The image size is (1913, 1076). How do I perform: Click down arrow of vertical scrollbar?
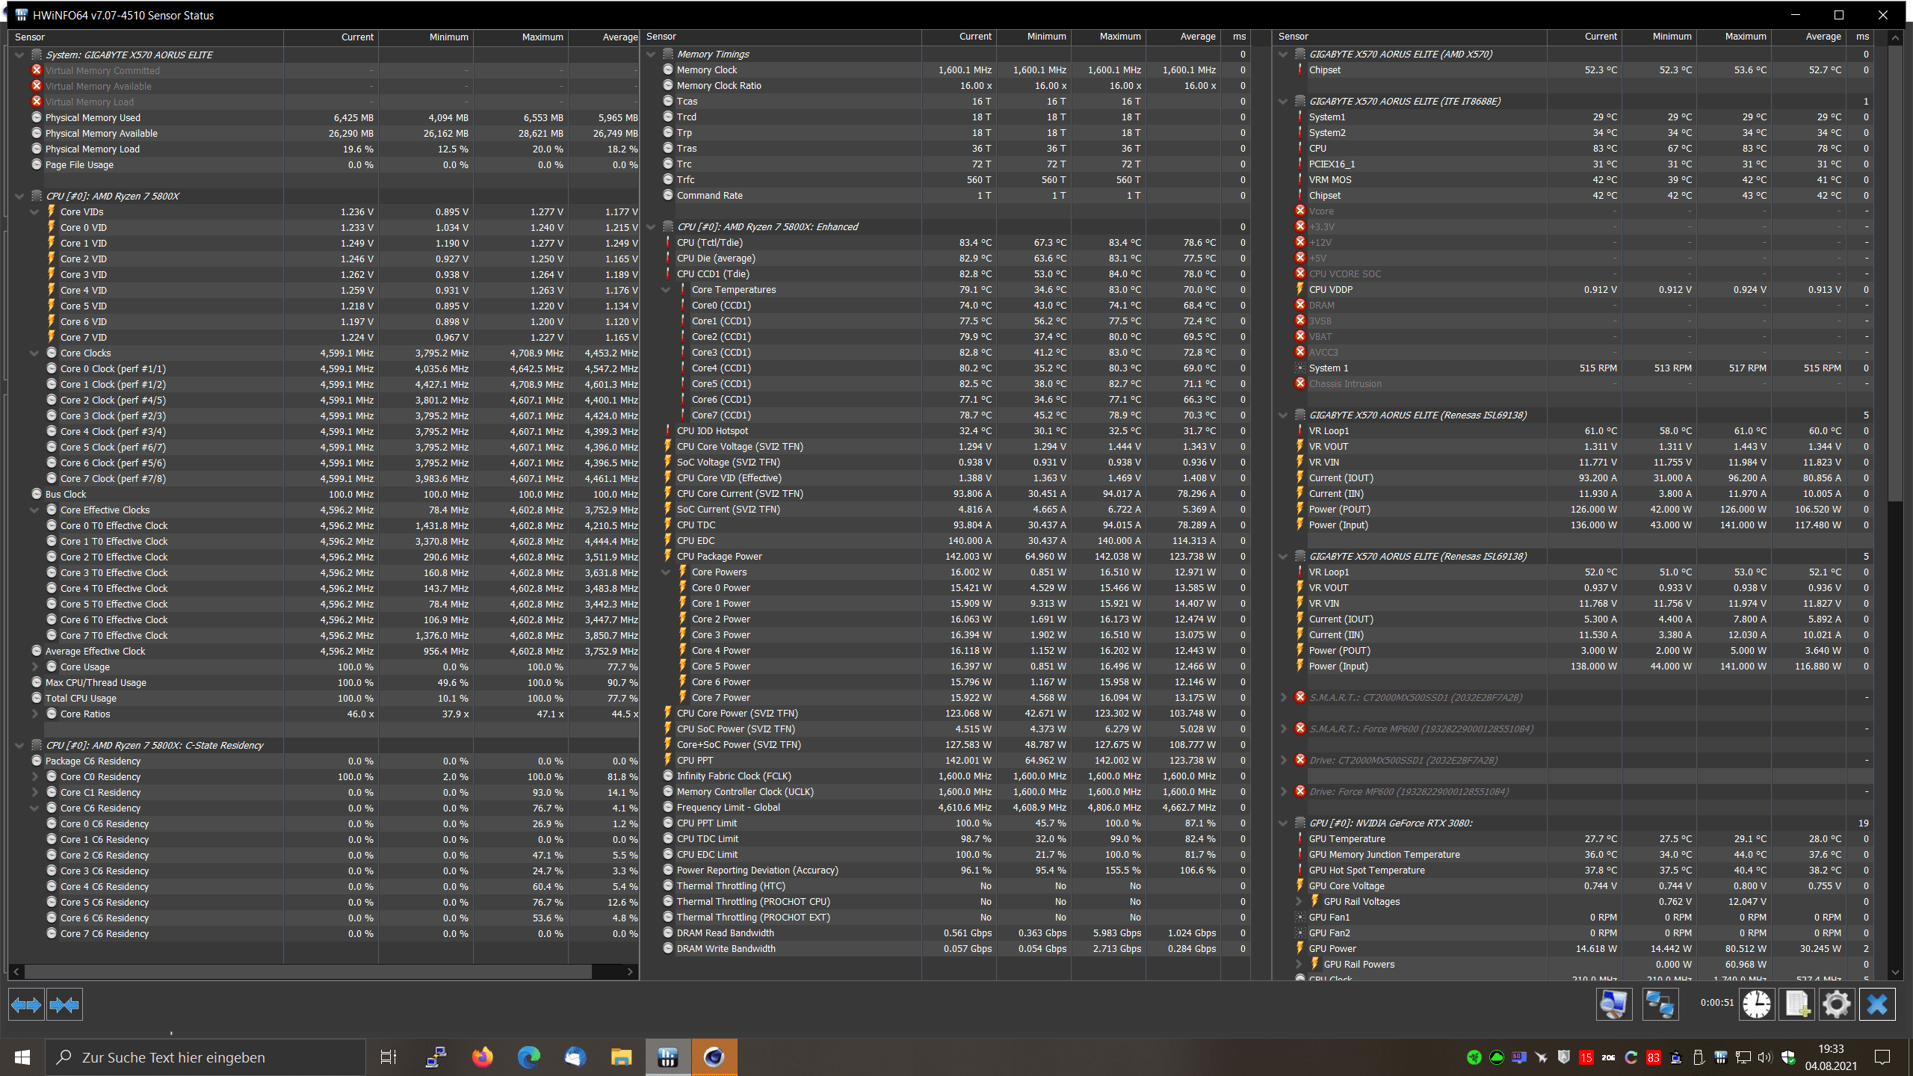(x=1894, y=971)
